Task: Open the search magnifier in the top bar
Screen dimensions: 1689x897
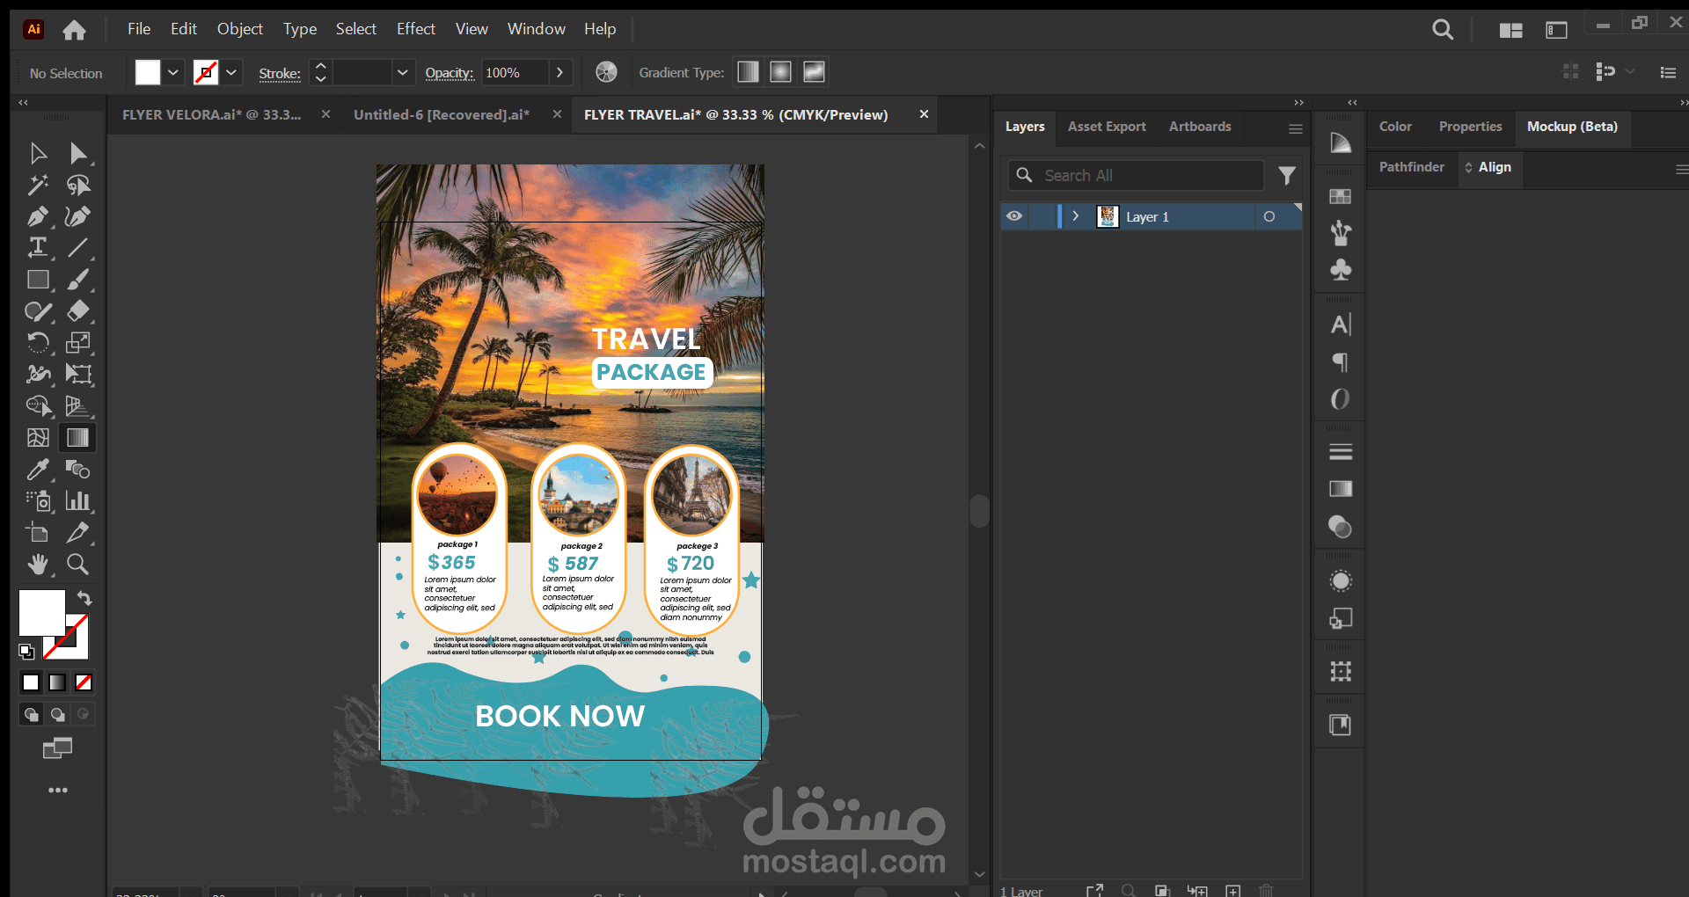Action: pos(1443,30)
